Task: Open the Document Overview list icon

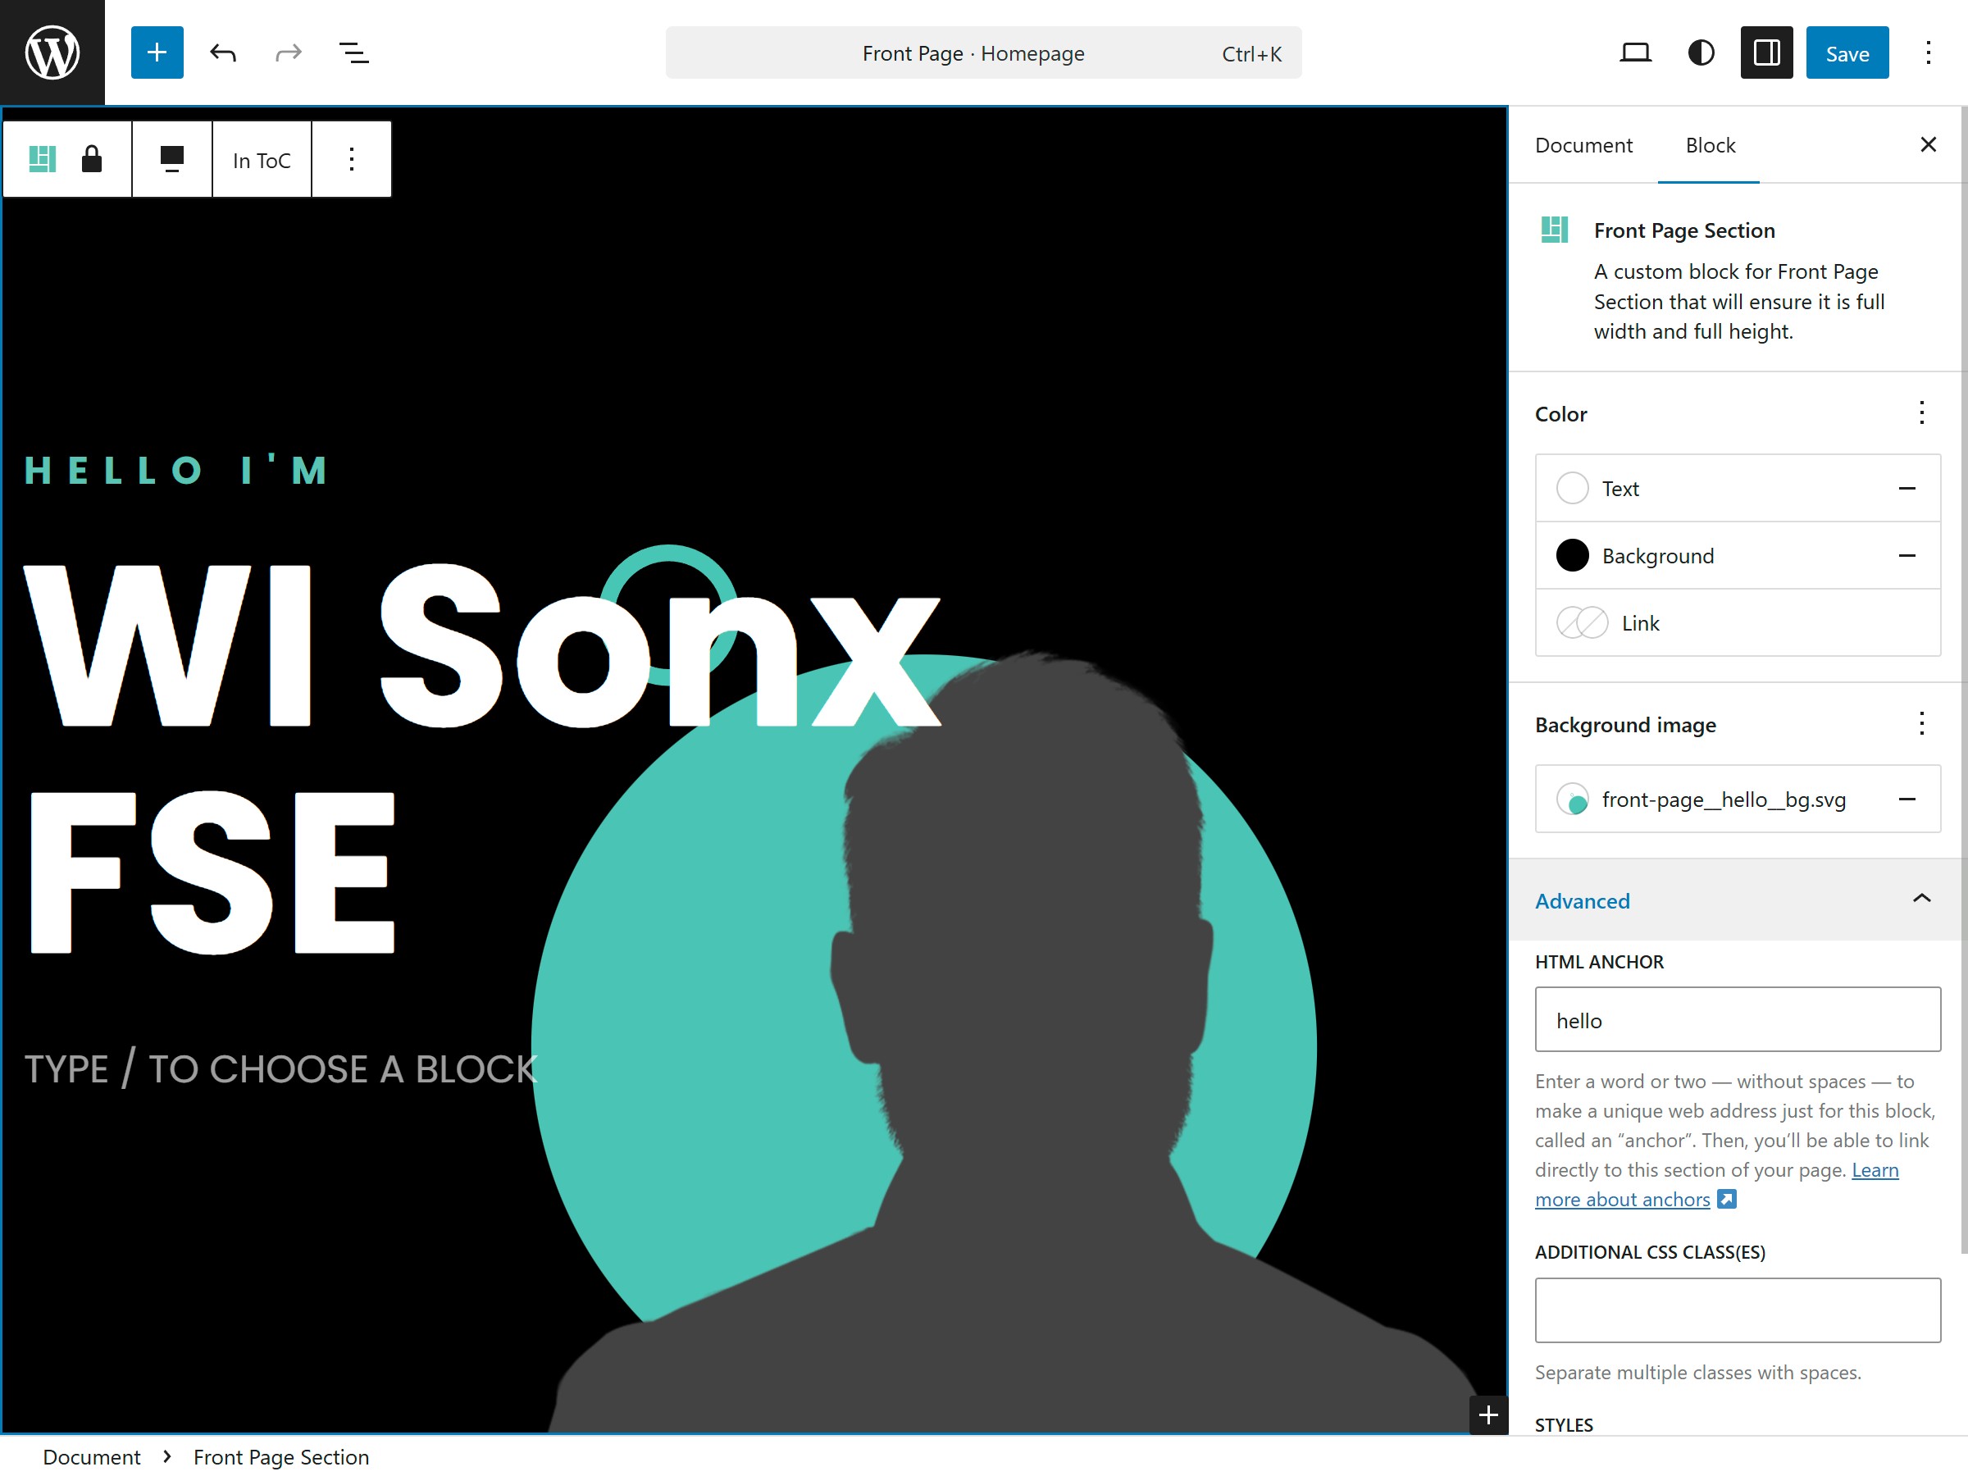Action: click(354, 52)
